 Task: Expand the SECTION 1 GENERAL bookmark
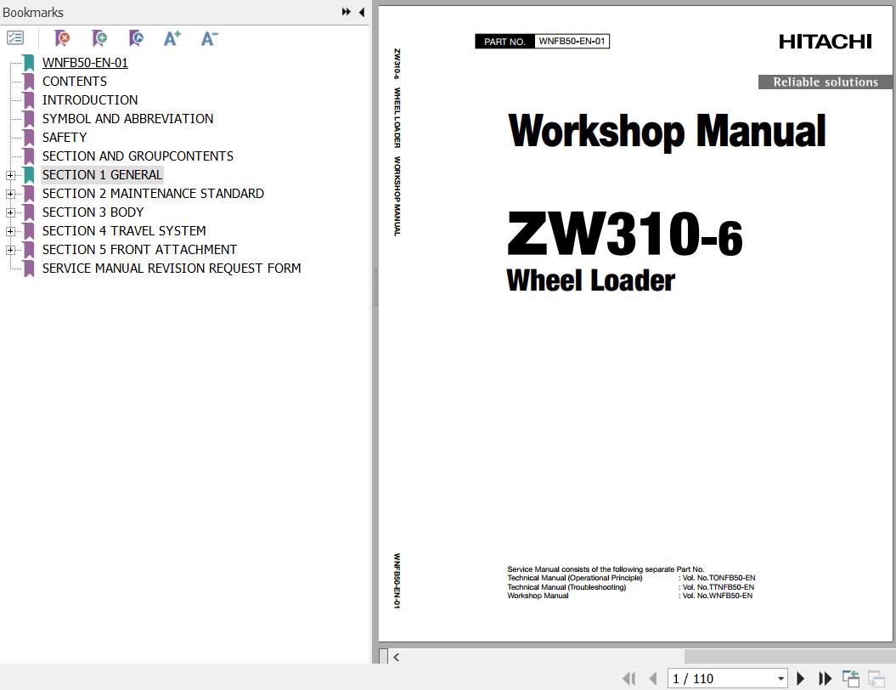(10, 176)
